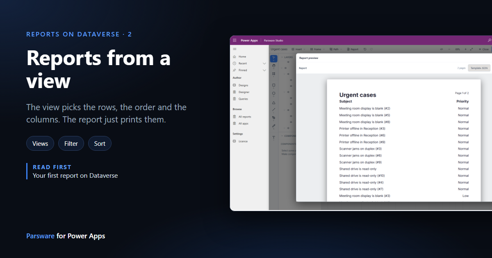Screen dimensions: 492x258
Task: Click the 2 pages count label
Action: tap(461, 68)
